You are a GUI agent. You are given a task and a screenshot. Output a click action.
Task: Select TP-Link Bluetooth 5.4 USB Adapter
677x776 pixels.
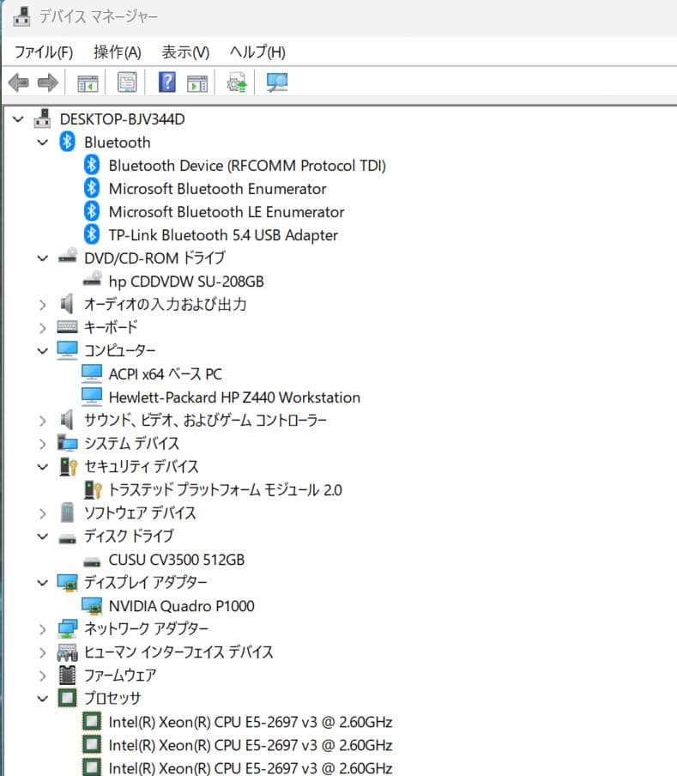[224, 235]
